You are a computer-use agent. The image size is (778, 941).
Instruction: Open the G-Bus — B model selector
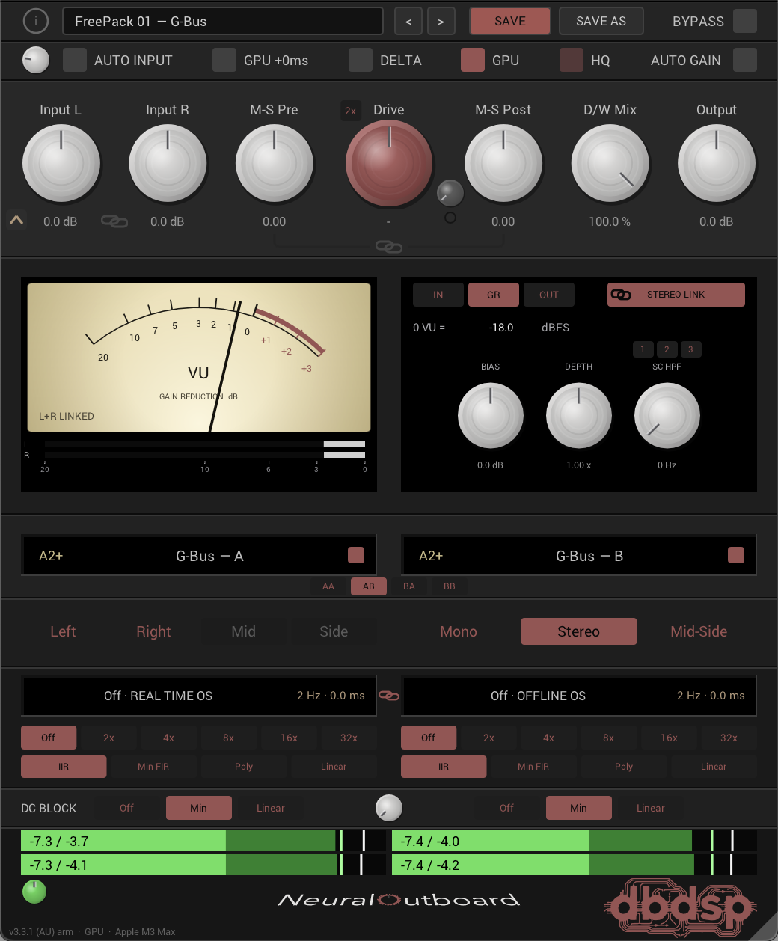tap(579, 555)
